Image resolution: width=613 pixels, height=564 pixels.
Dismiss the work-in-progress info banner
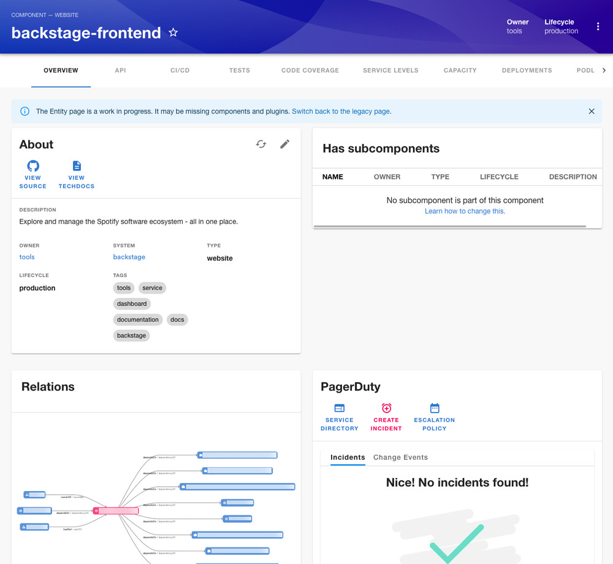pyautogui.click(x=592, y=112)
